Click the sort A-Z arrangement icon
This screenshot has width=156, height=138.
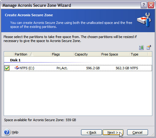click(141, 48)
